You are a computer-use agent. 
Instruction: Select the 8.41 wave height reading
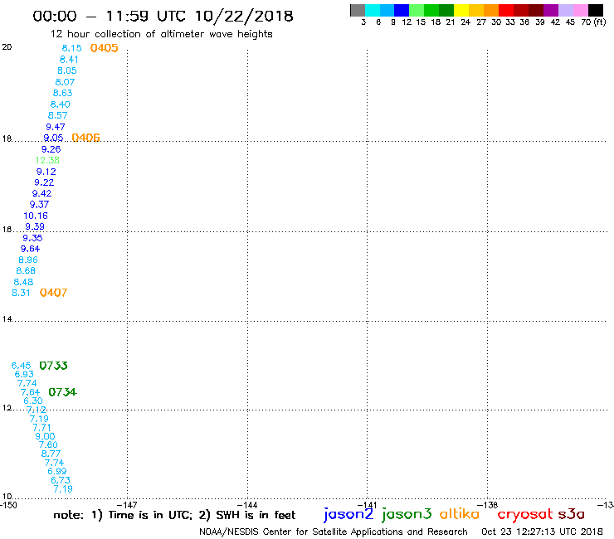coord(69,60)
